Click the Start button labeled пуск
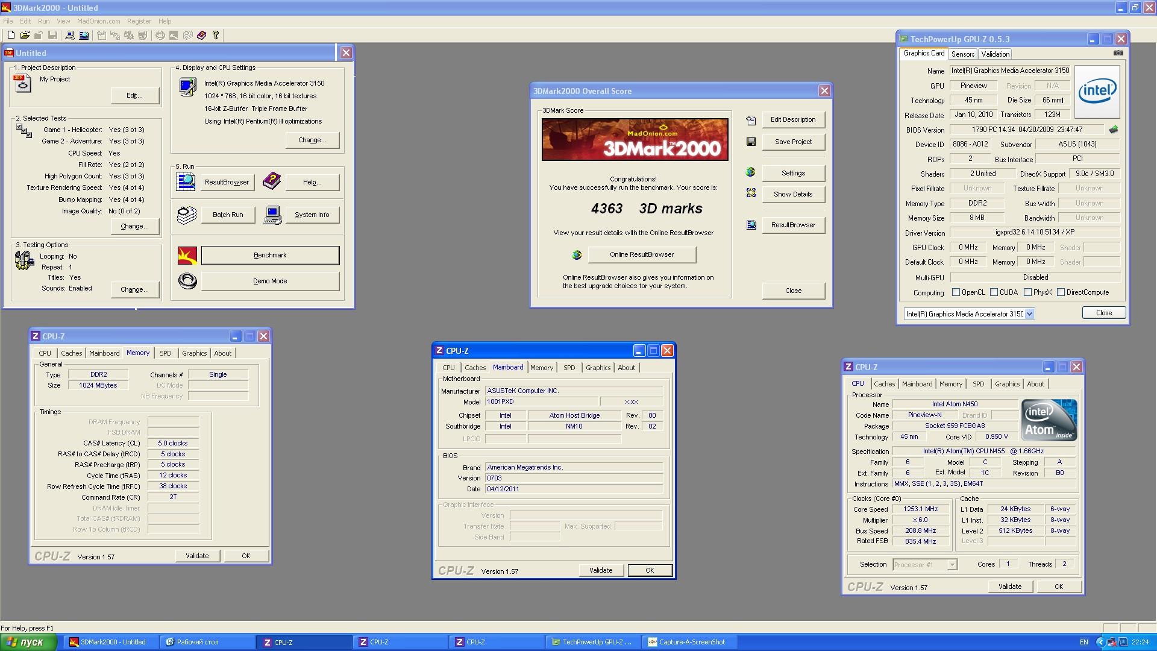The image size is (1157, 651). (x=28, y=642)
